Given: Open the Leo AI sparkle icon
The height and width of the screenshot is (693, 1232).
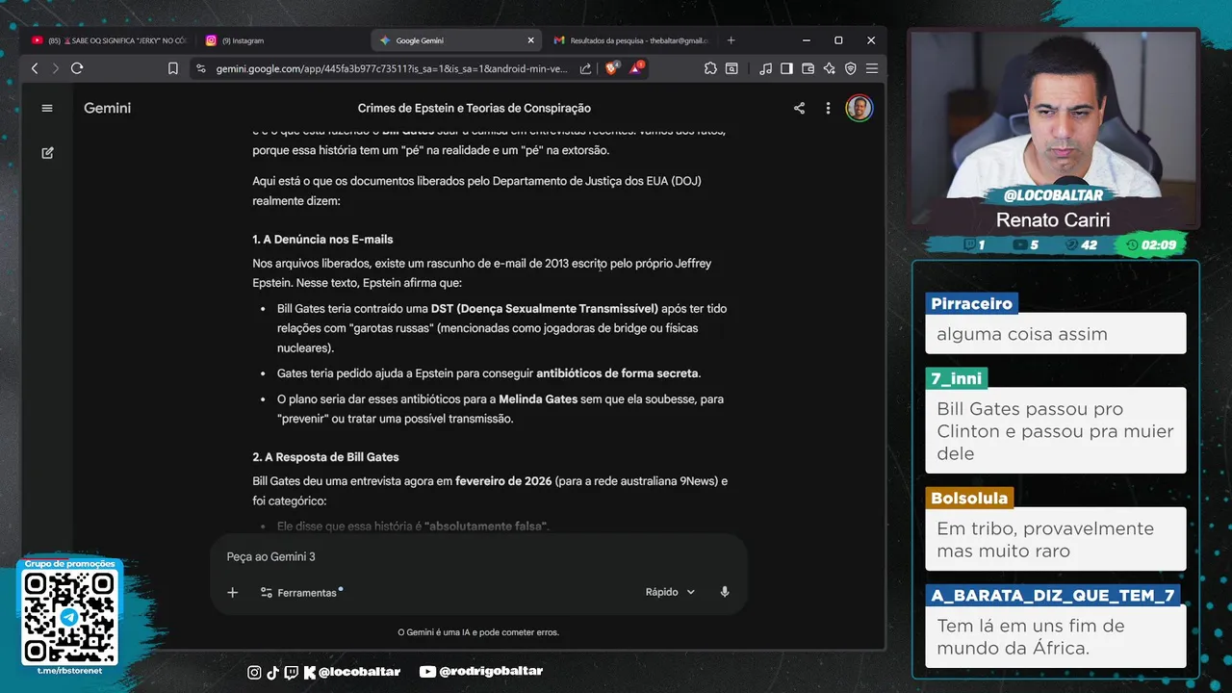Looking at the screenshot, I should point(829,68).
